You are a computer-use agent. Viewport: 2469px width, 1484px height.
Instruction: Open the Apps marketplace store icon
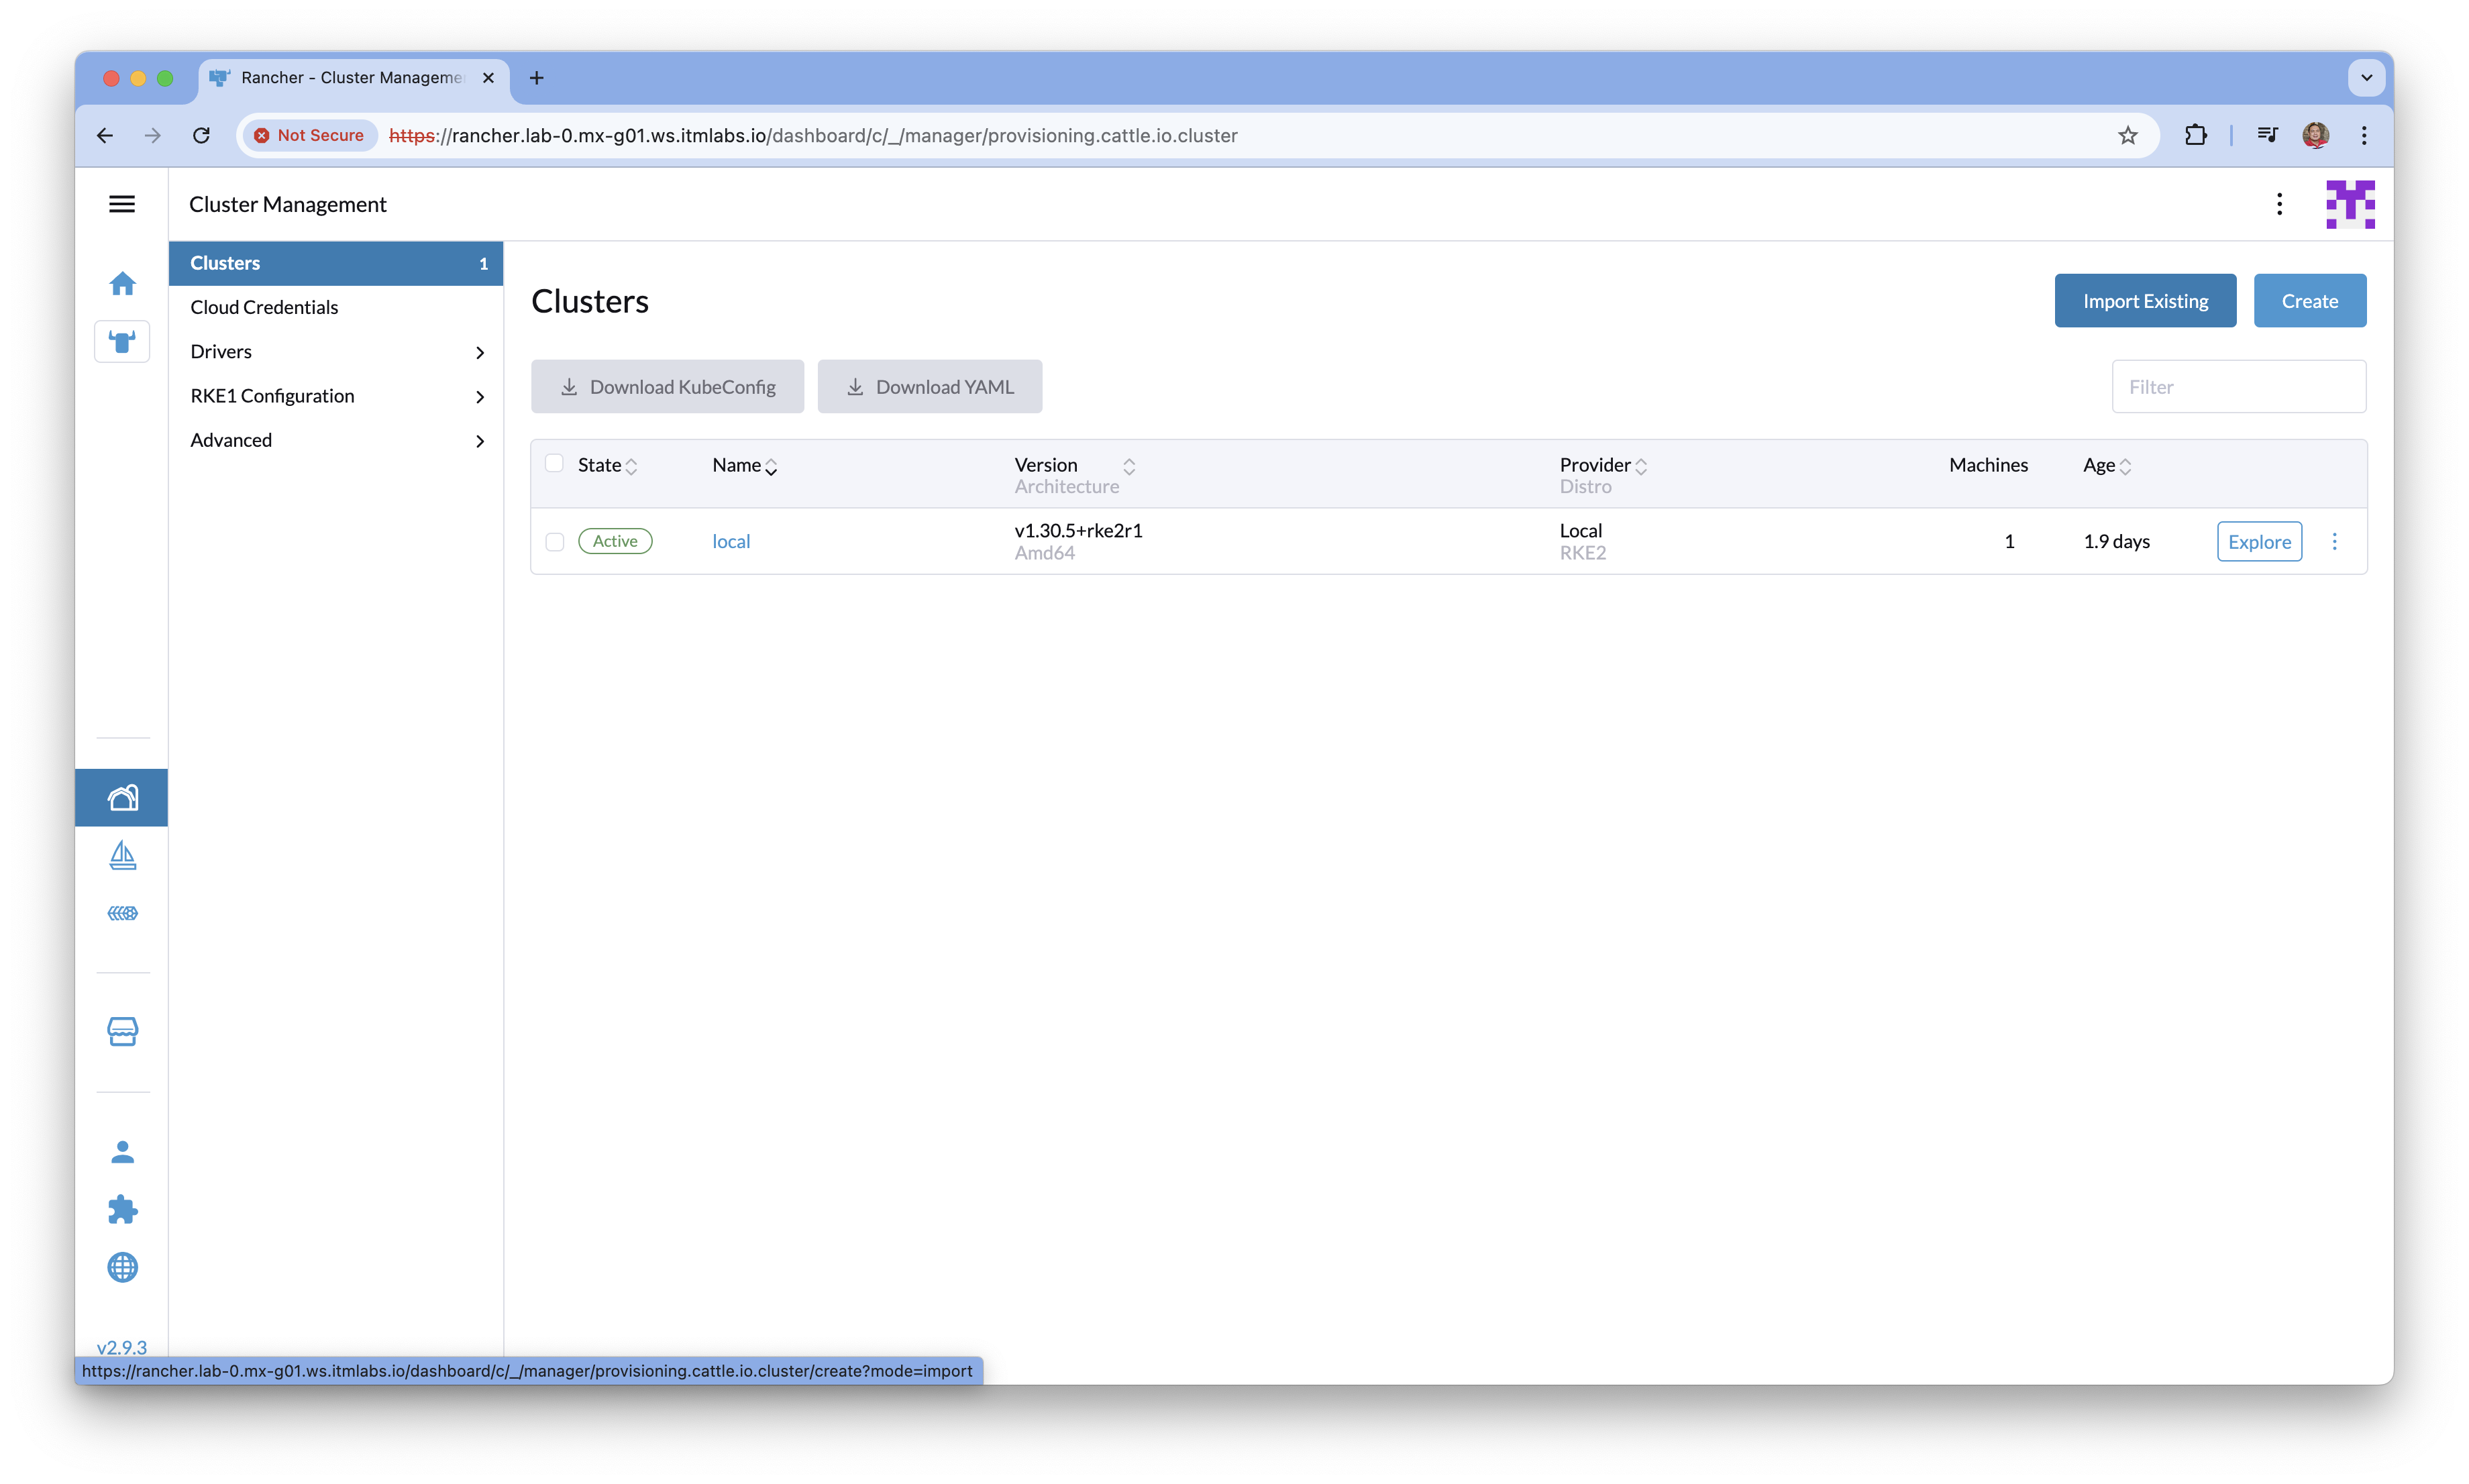[122, 1031]
